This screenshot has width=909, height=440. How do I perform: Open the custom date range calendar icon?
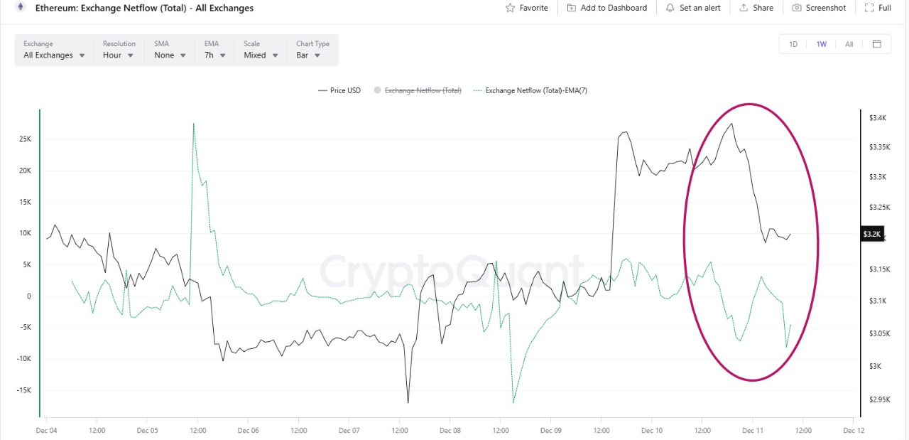point(876,43)
